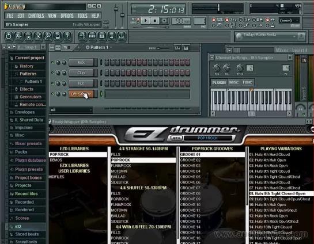This screenshot has width=314, height=244.
Task: Switch to the FUNC tab in Channel settings
Action: click(x=247, y=82)
